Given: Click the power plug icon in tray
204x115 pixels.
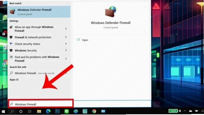Looking at the screenshot, I should tap(180, 111).
